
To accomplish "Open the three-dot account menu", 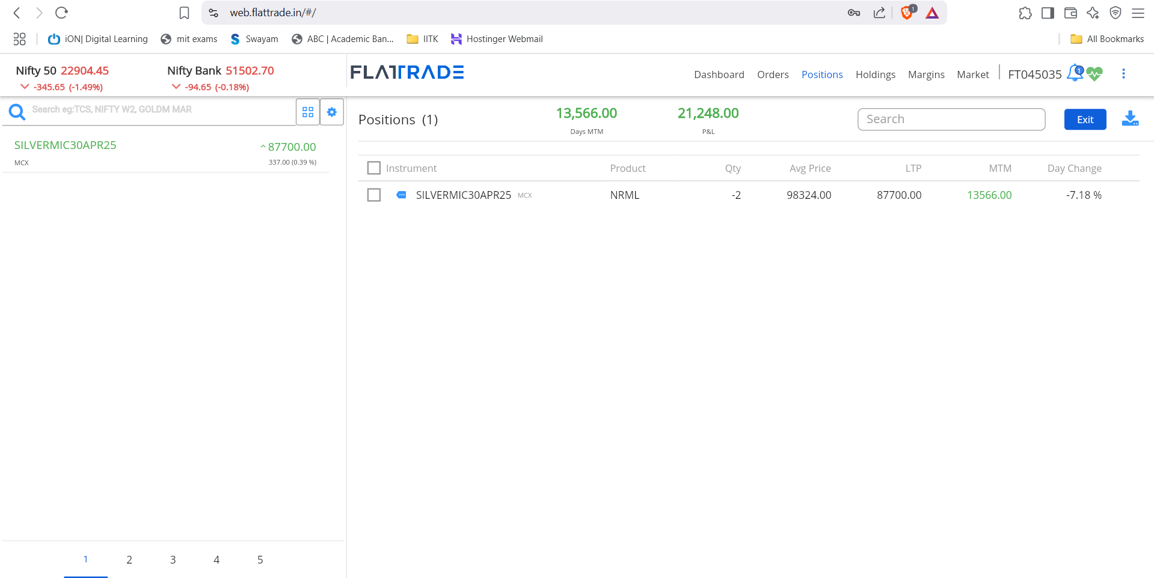I will click(1123, 74).
